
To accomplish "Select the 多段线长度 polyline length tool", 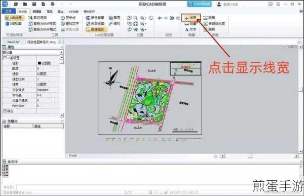I will pos(214,24).
